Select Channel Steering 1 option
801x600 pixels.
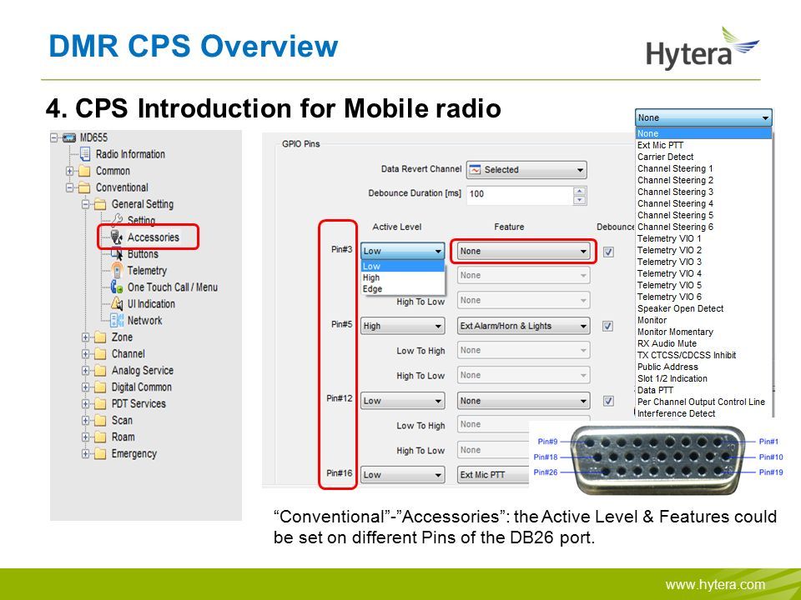point(703,169)
